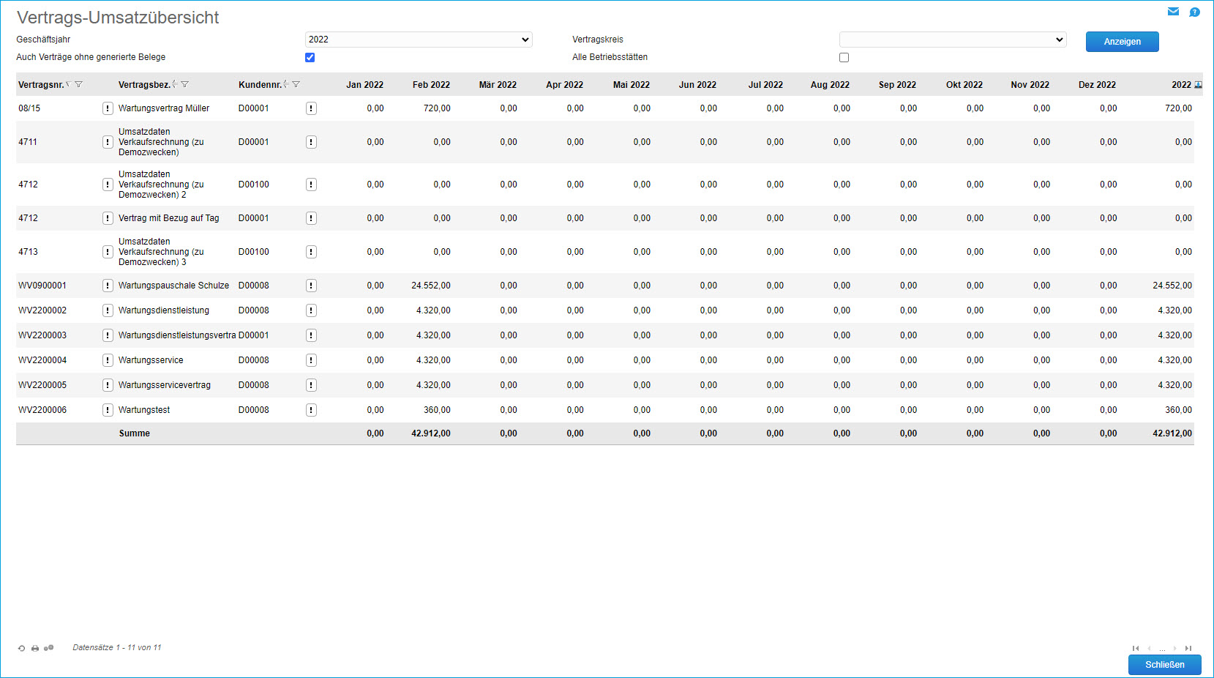Enable the 'Alle Betriebsstätten' checkbox
The width and height of the screenshot is (1214, 678).
(x=844, y=57)
